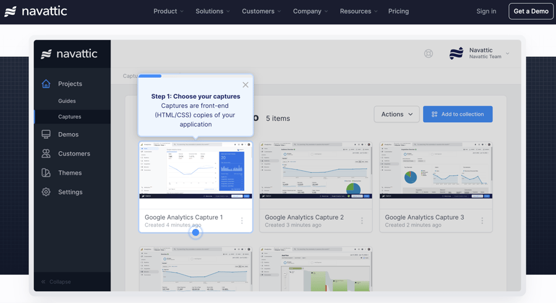
Task: Click the '5 items' count text
Action: (278, 118)
